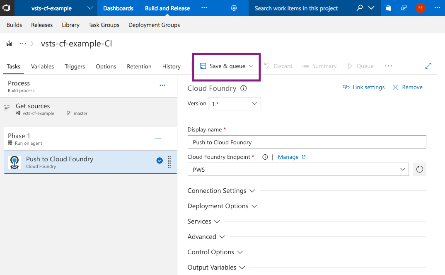Click the plus icon to add task to Phase 1

click(158, 139)
